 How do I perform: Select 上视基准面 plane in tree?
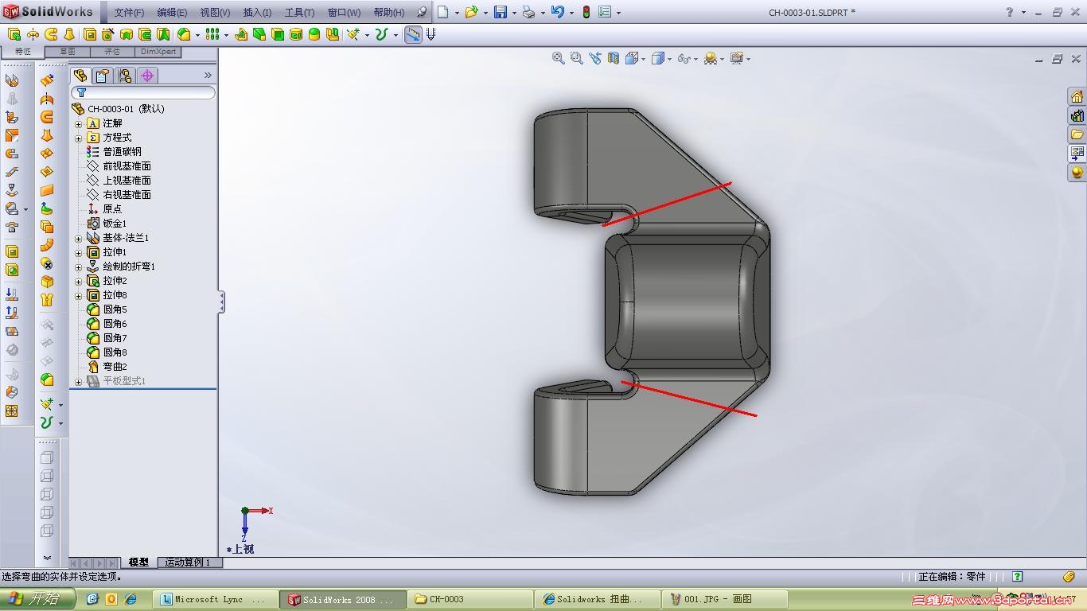[127, 181]
